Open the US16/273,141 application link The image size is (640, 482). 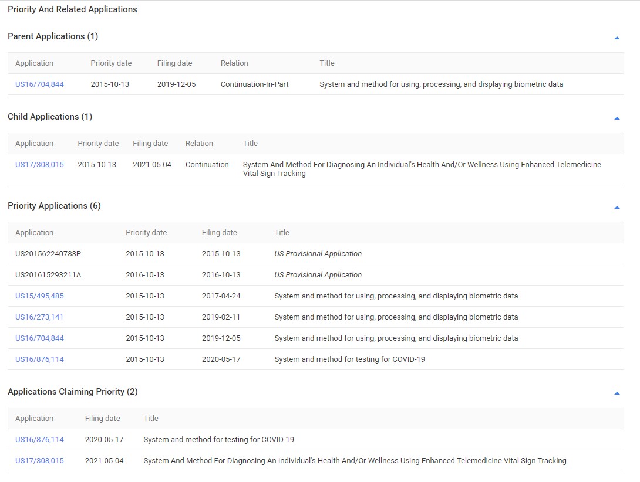click(x=39, y=317)
